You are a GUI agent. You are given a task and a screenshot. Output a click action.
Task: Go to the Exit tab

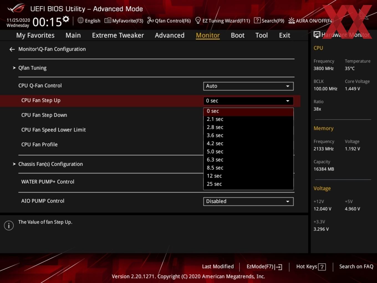pos(284,35)
